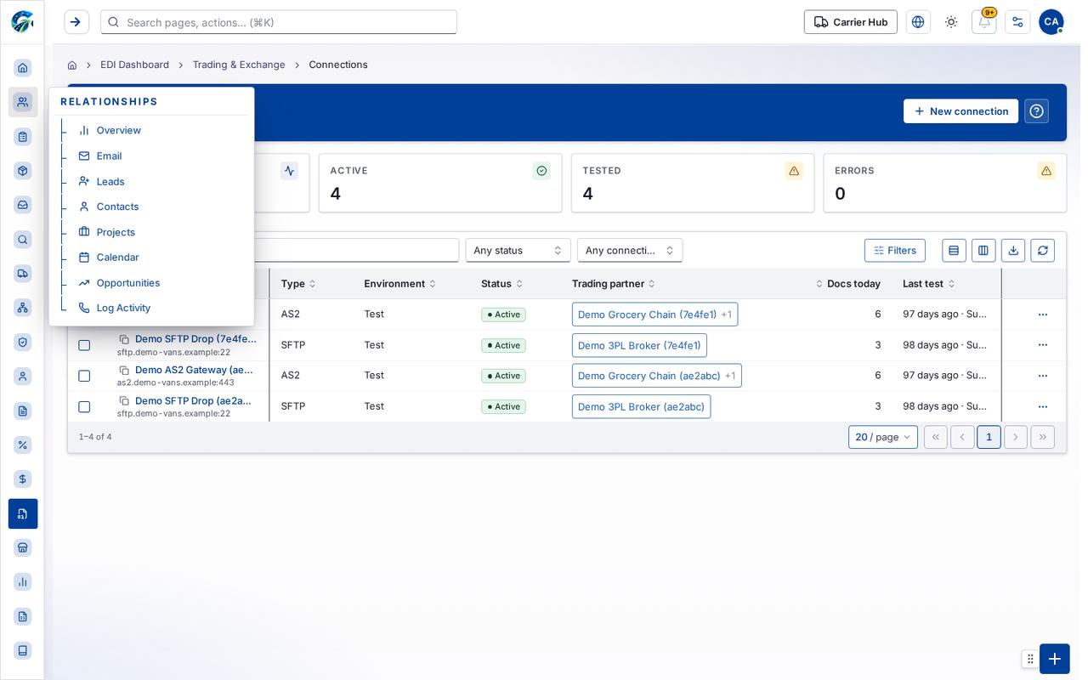The image size is (1088, 680).
Task: Toggle the sun light-theme icon
Action: [x=951, y=22]
